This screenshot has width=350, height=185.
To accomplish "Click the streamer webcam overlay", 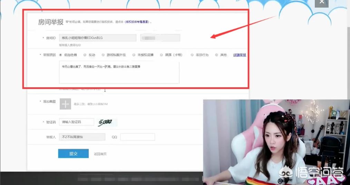I will (276, 142).
